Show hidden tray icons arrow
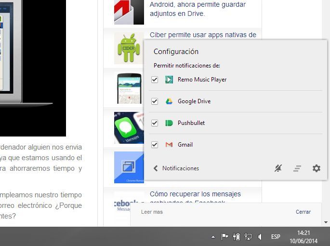This screenshot has width=330, height=246. coord(213,237)
